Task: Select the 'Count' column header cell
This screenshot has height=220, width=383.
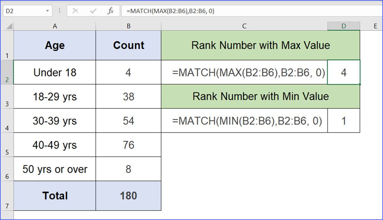Action: [x=128, y=45]
